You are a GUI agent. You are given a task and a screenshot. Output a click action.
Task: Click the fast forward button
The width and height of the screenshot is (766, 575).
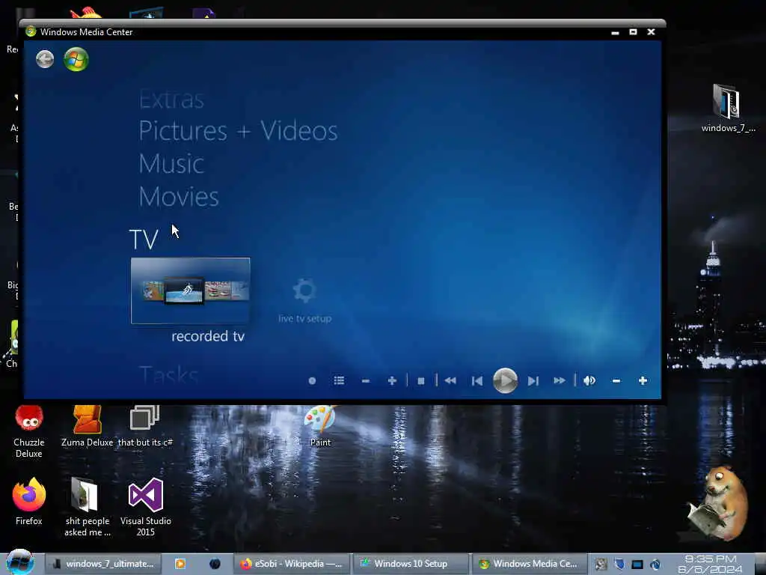[560, 380]
